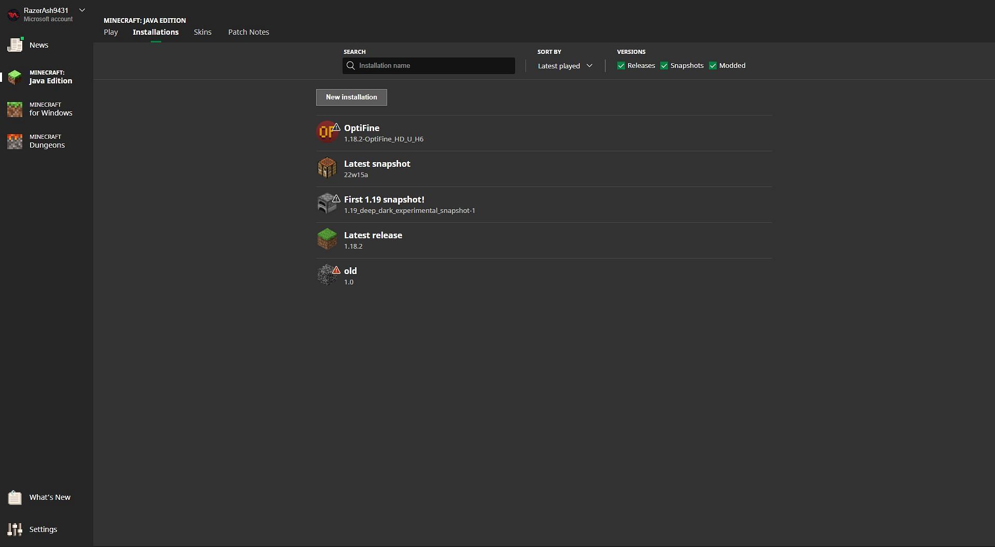Click the crafting table icon for Latest snapshot
The width and height of the screenshot is (995, 547).
(327, 168)
